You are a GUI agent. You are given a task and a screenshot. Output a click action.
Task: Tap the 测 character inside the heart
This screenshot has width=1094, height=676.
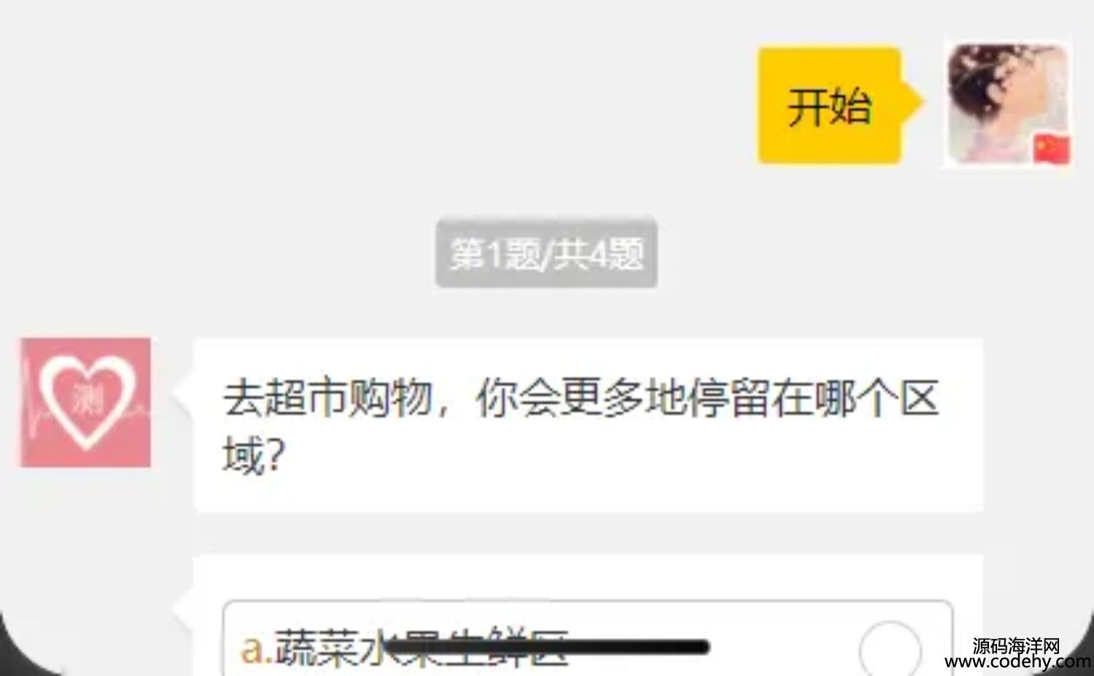[88, 399]
